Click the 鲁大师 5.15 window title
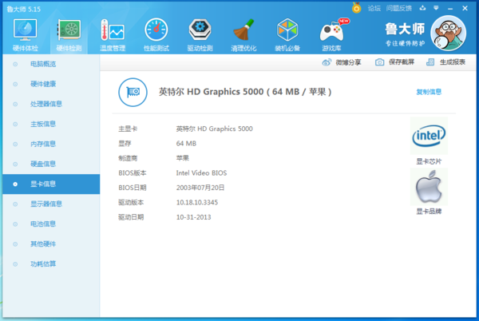Viewport: 479px width, 321px height. tap(23, 9)
